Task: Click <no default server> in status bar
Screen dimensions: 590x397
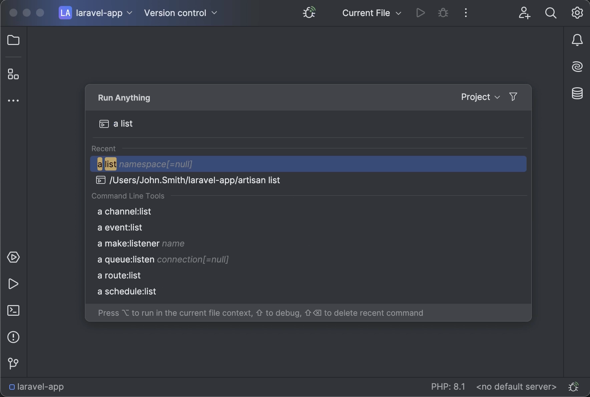Action: coord(515,387)
